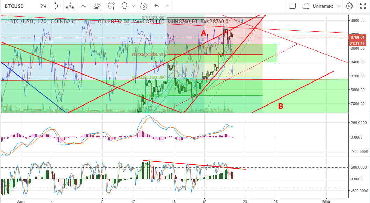Toggle the BTC/USD legend expand box
370x203 pixels.
pos(5,21)
